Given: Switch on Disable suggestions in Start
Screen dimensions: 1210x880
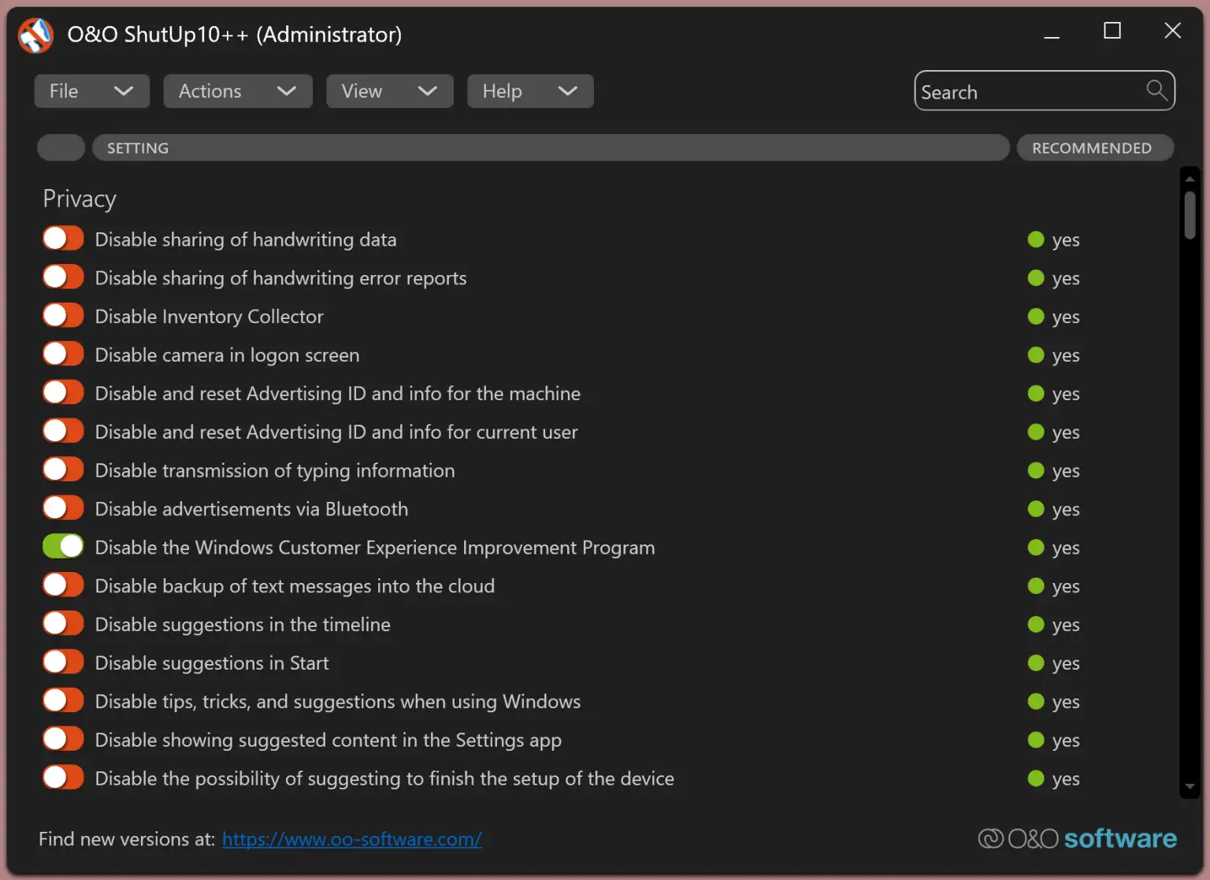Looking at the screenshot, I should click(x=63, y=662).
